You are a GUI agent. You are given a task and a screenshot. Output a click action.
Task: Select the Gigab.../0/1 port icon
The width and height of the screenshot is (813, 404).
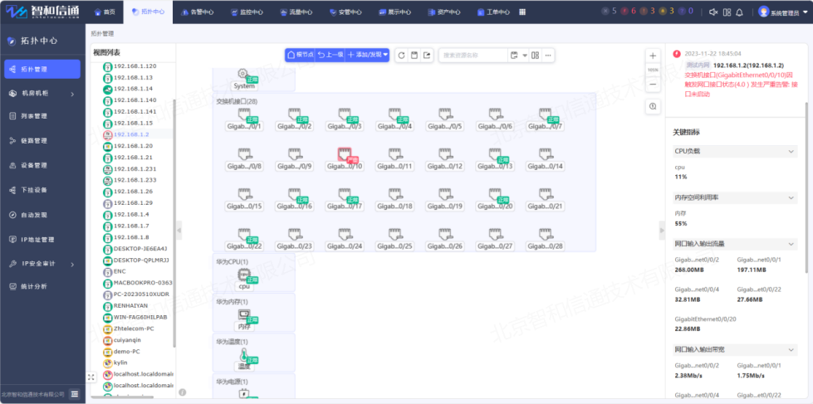pos(244,114)
